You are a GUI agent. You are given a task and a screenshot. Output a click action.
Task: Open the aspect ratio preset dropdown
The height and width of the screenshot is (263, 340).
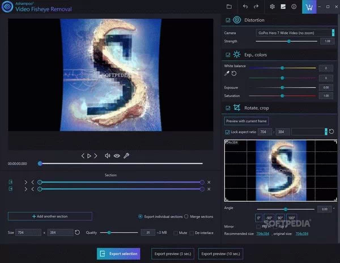[x=309, y=131]
